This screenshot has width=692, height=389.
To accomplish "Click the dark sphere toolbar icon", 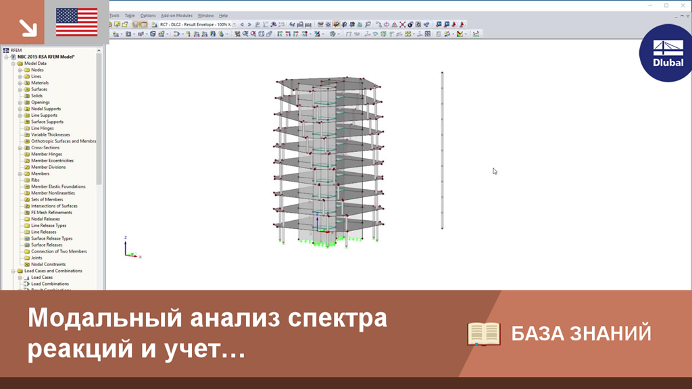I will pos(410,24).
